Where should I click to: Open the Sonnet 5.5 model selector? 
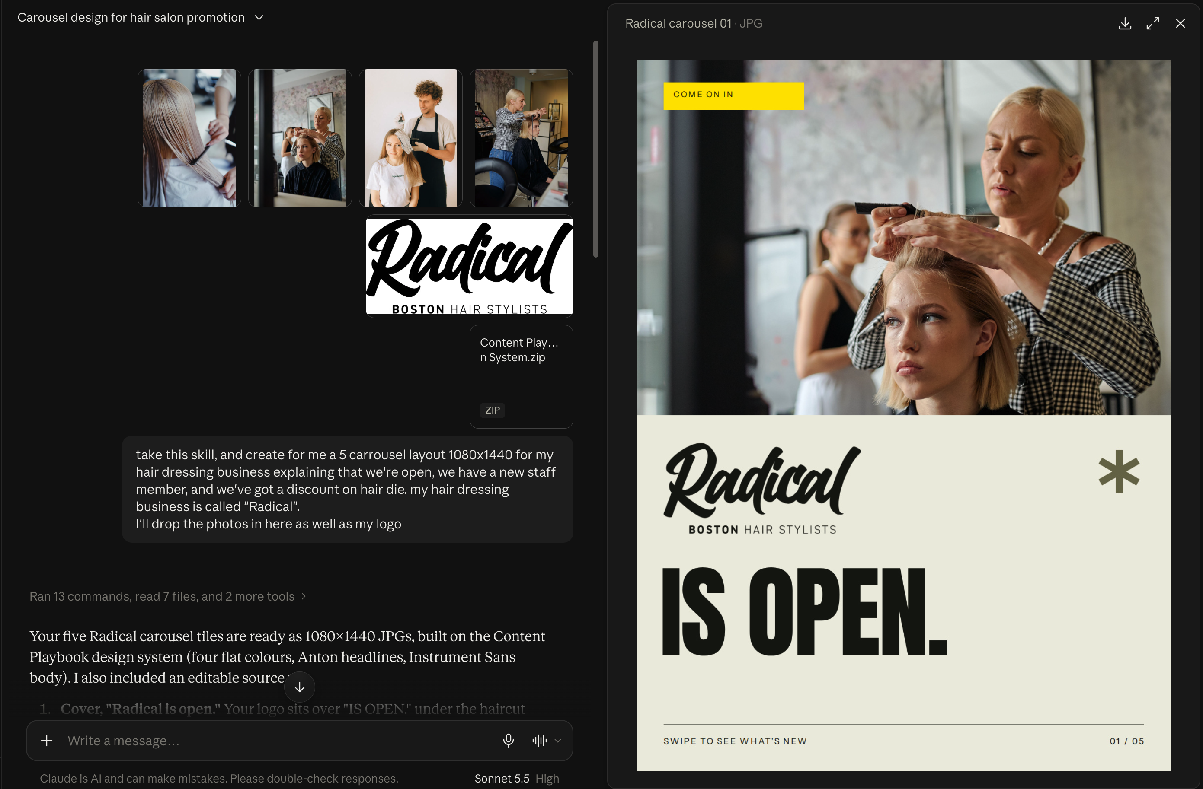click(x=502, y=778)
